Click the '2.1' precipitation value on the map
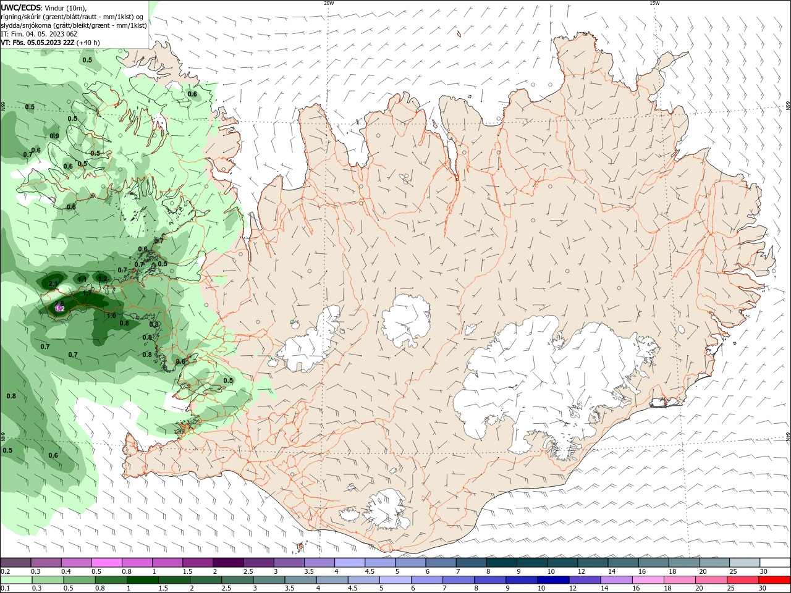This screenshot has height=593, width=791. point(53,284)
